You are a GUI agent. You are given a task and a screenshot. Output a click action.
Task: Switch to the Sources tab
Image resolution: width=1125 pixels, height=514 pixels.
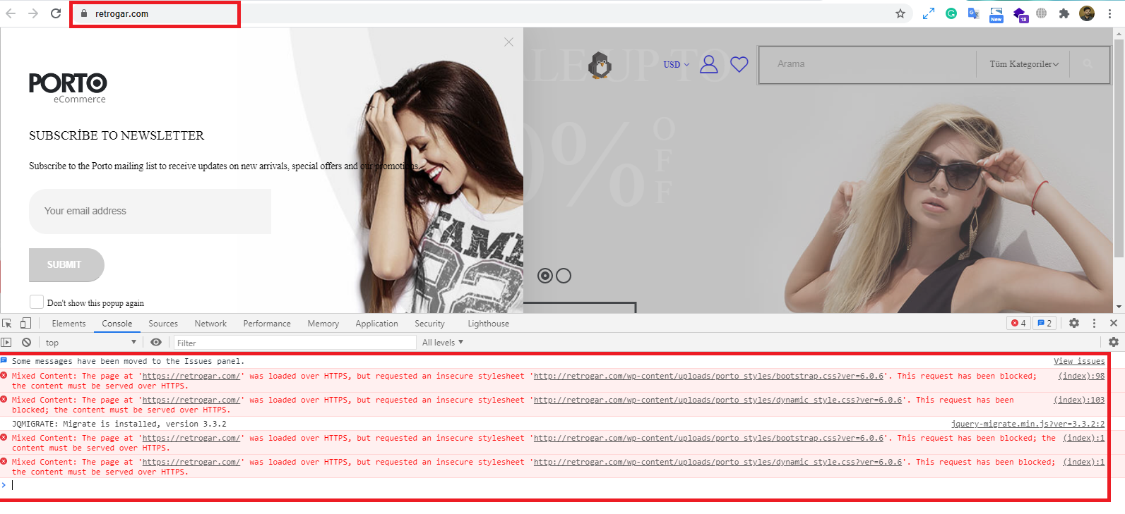[163, 324]
